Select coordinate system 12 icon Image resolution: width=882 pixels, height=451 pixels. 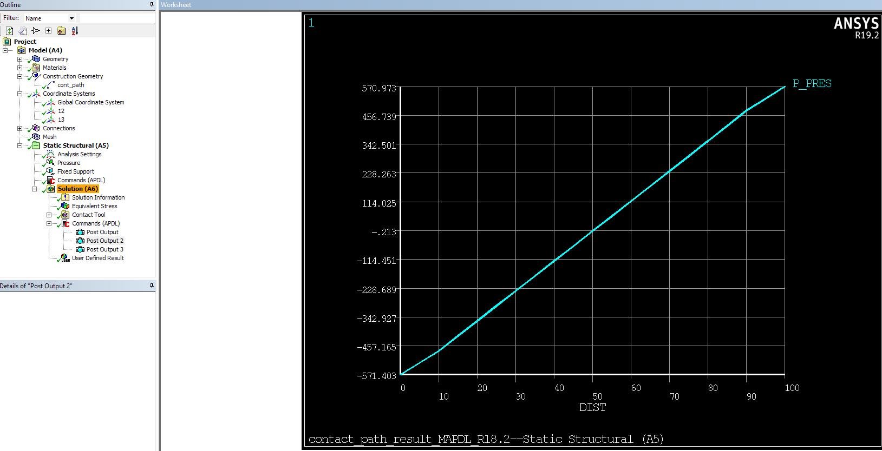pyautogui.click(x=51, y=111)
